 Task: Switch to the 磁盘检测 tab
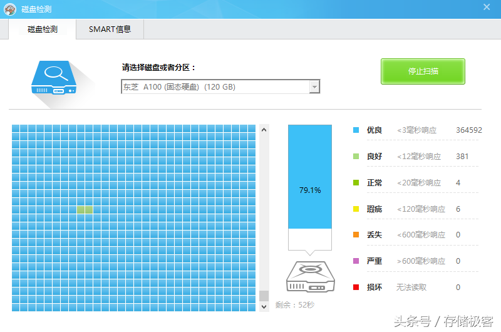[x=43, y=29]
